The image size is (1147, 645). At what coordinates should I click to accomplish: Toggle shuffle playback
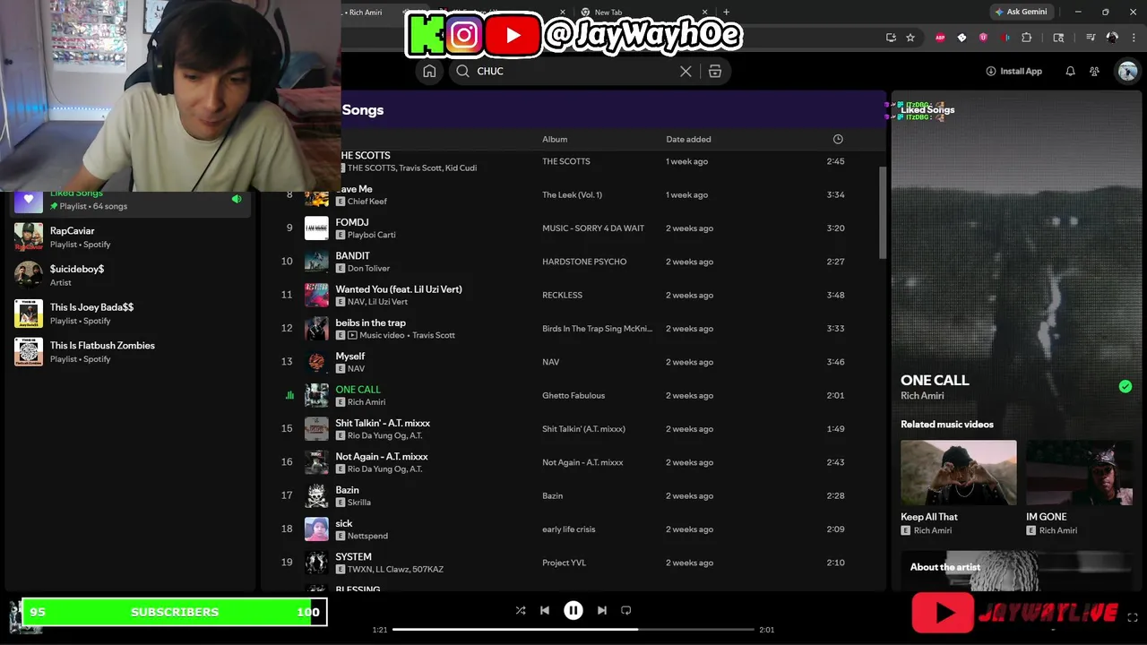point(521,610)
